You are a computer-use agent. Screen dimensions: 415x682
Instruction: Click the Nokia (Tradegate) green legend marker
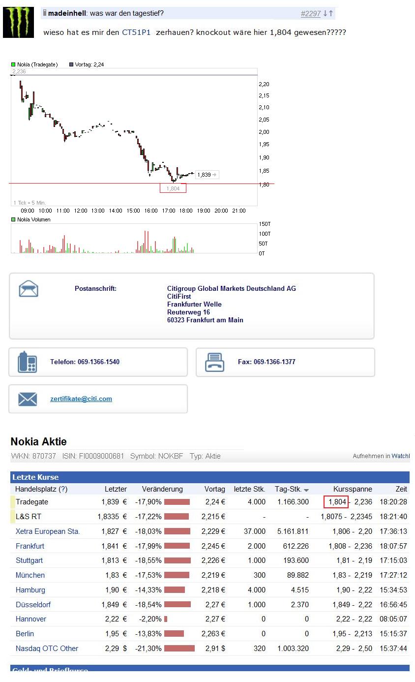tap(13, 64)
